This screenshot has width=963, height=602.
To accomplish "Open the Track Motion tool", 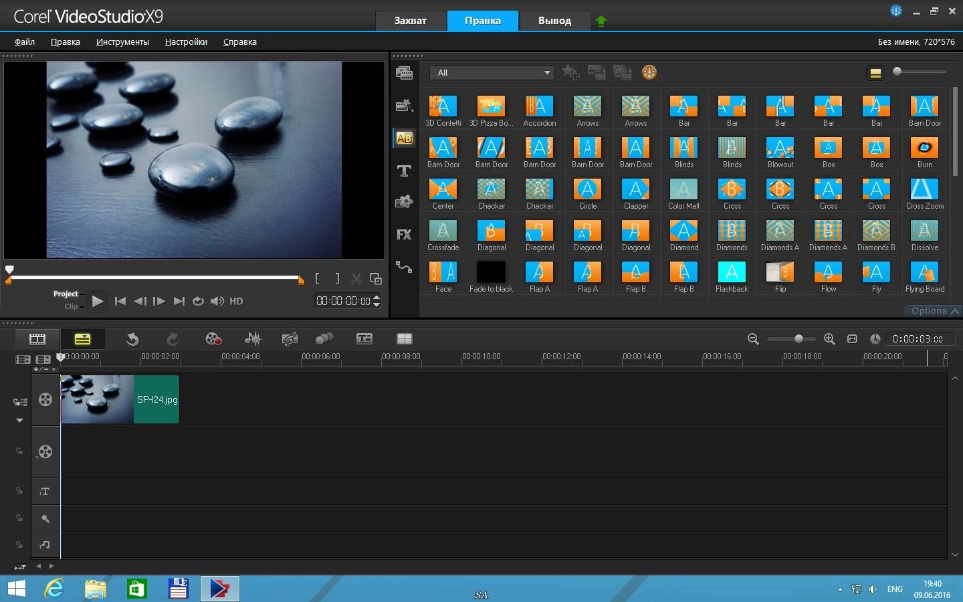I will tap(324, 339).
